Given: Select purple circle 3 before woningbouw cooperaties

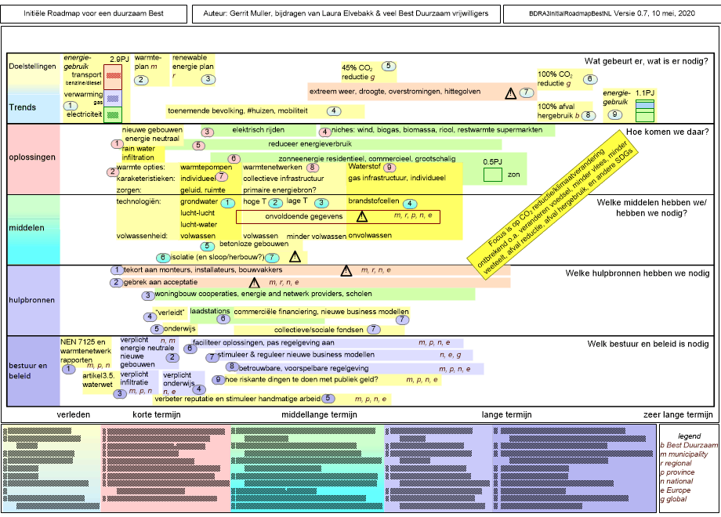Looking at the screenshot, I should pyautogui.click(x=147, y=295).
